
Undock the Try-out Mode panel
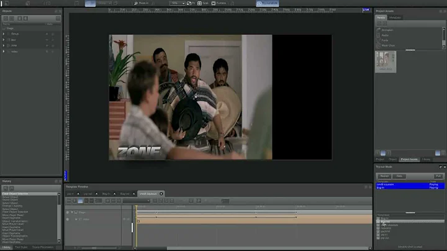[x=440, y=167]
